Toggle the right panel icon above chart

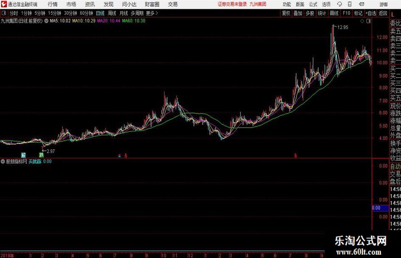[x=368, y=21]
